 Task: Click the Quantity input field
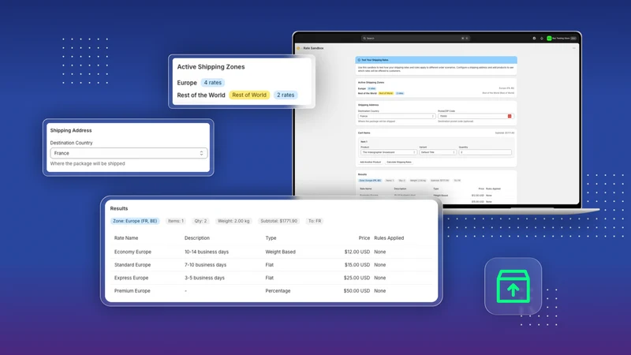485,152
